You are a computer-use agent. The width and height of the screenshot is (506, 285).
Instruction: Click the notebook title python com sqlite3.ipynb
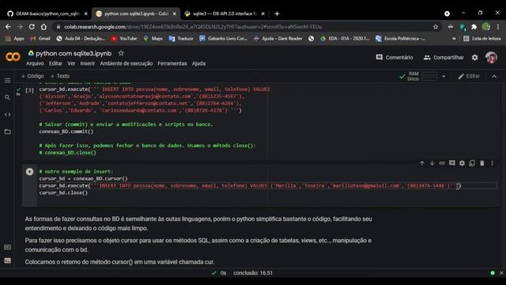tap(74, 53)
